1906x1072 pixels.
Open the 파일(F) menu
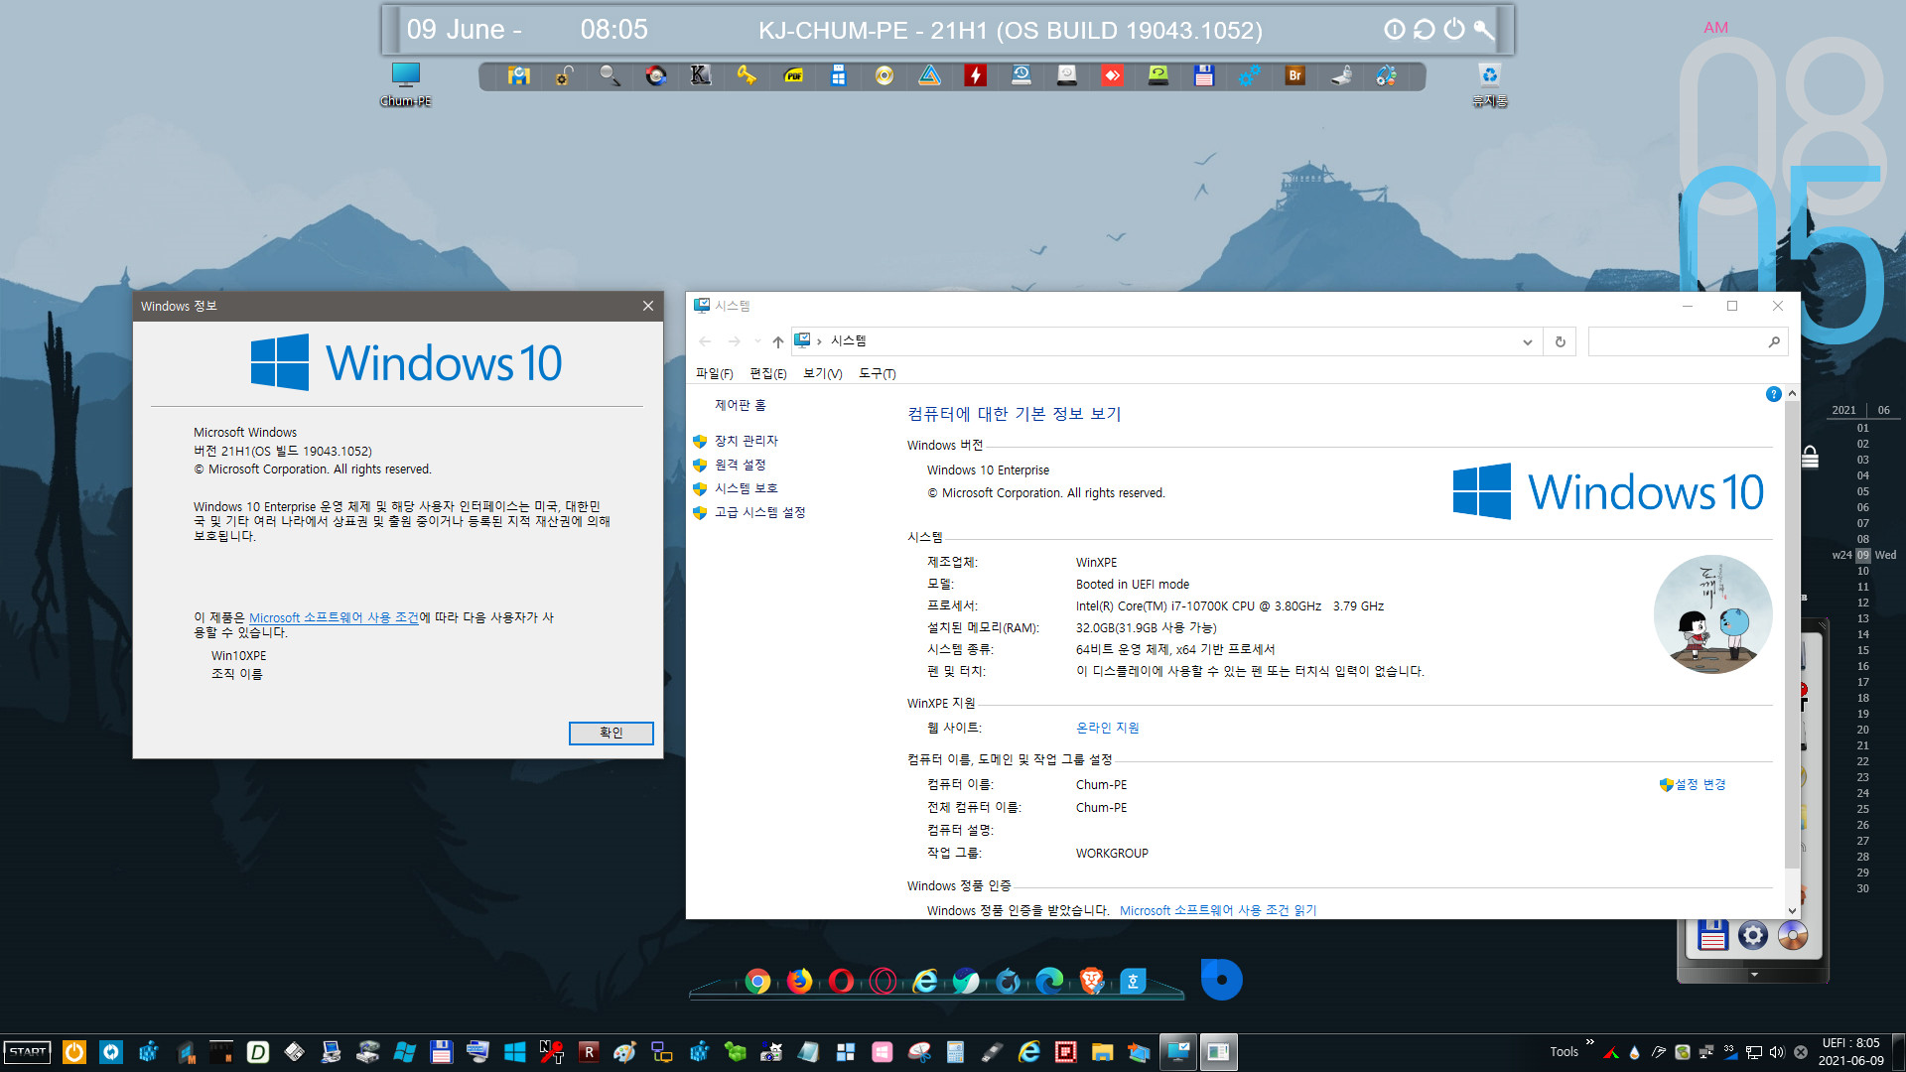714,373
